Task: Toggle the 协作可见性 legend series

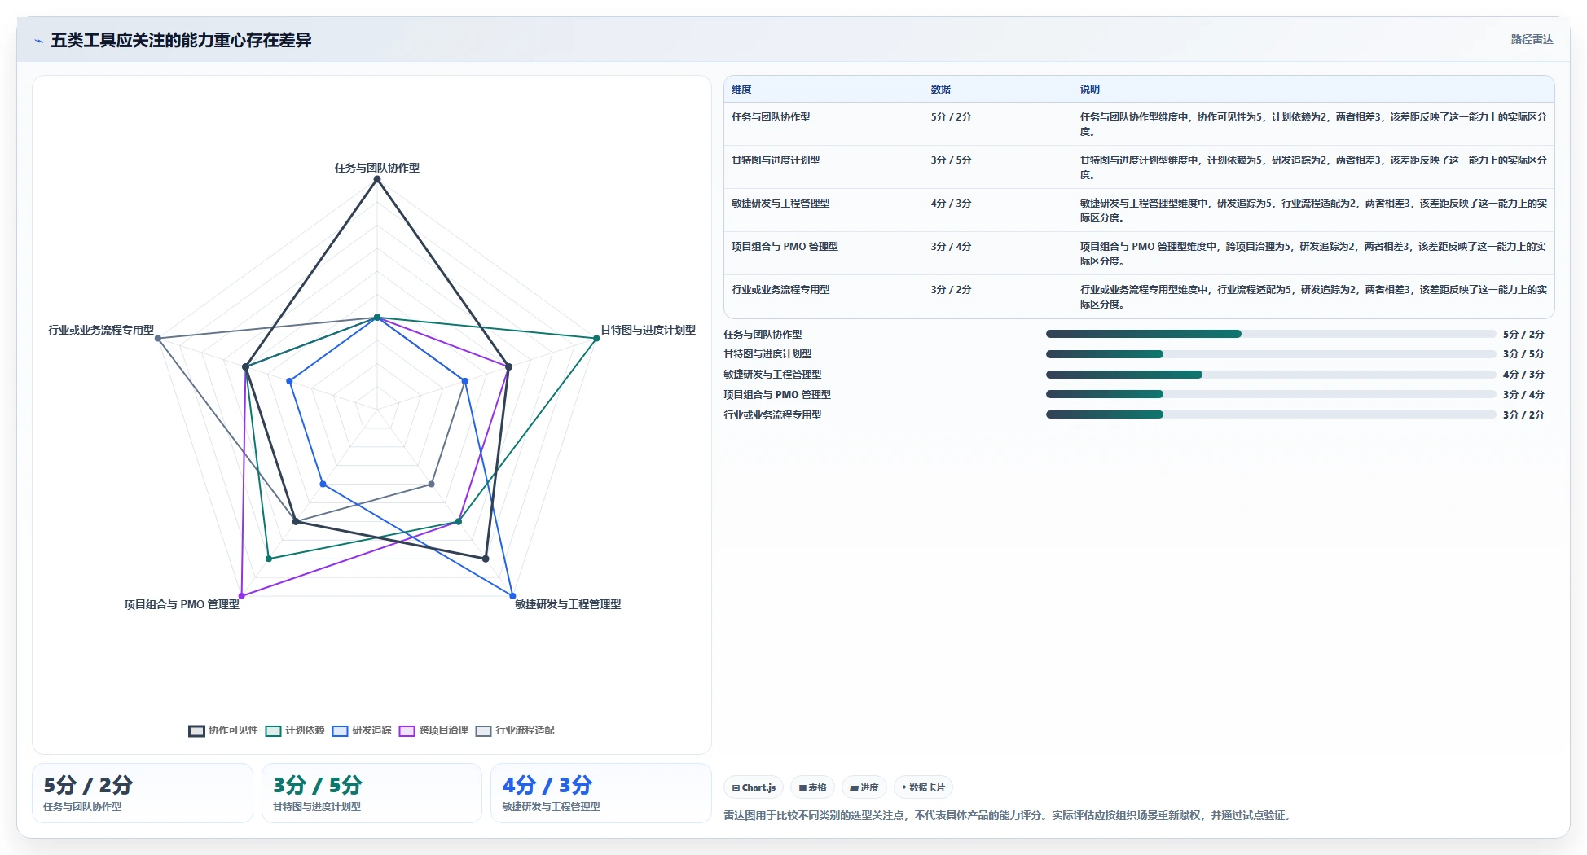Action: point(223,730)
